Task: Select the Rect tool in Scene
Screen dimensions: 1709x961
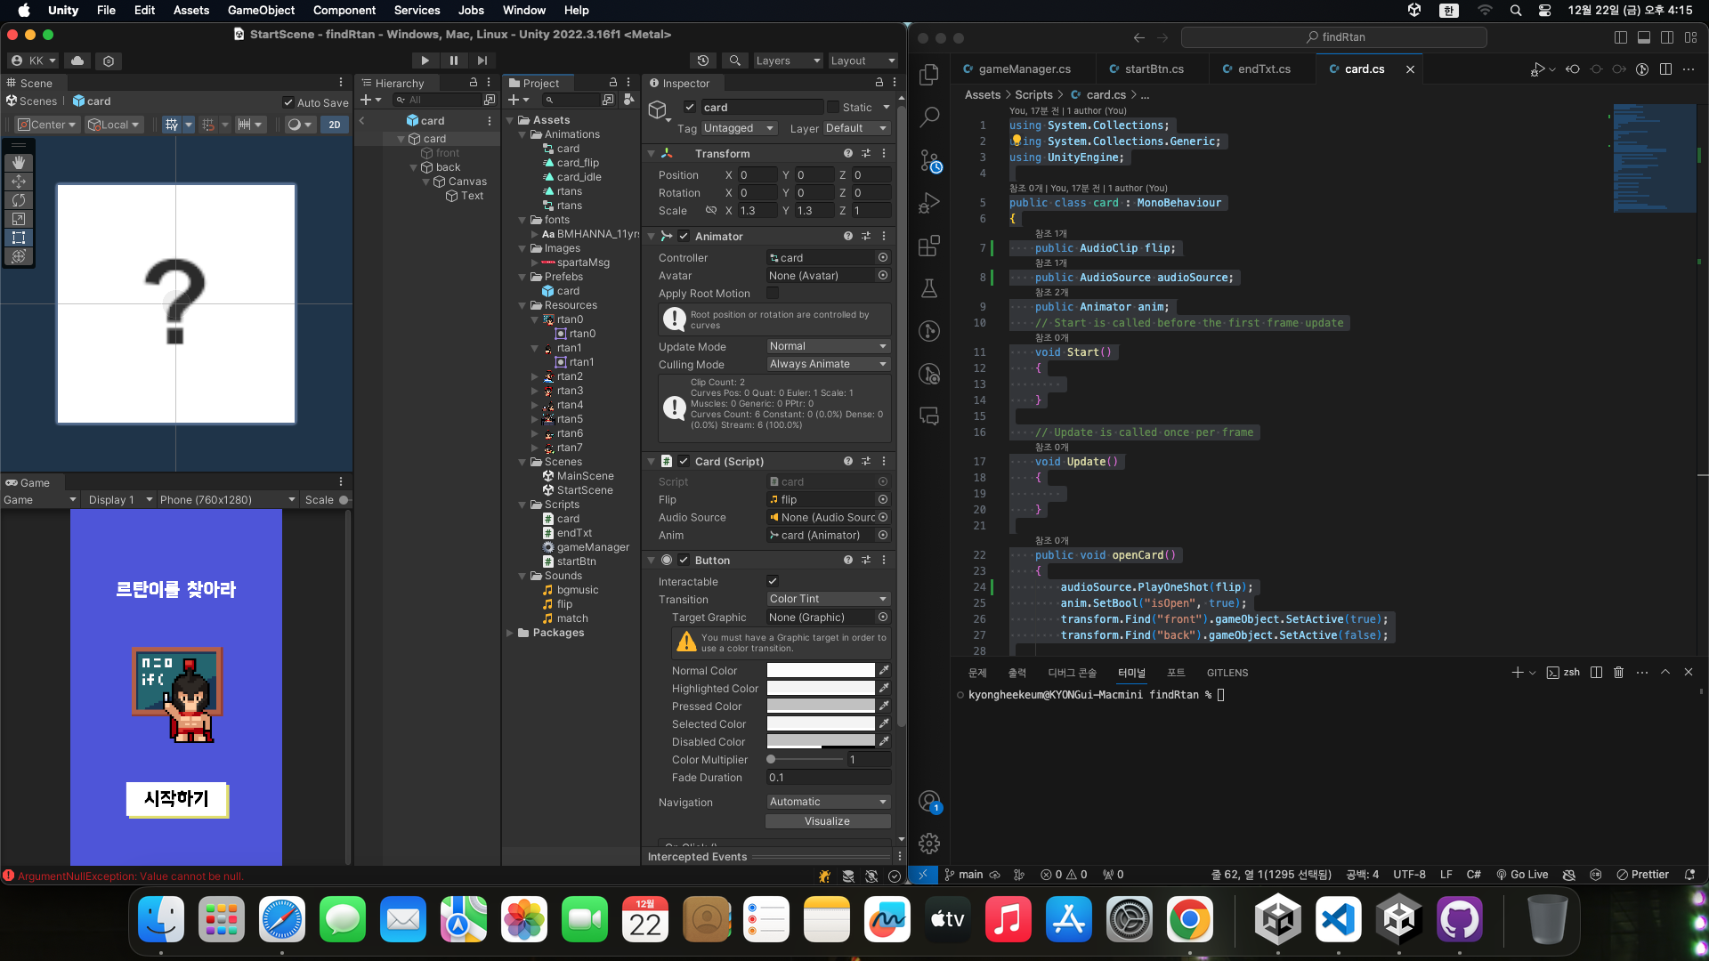Action: 19,238
